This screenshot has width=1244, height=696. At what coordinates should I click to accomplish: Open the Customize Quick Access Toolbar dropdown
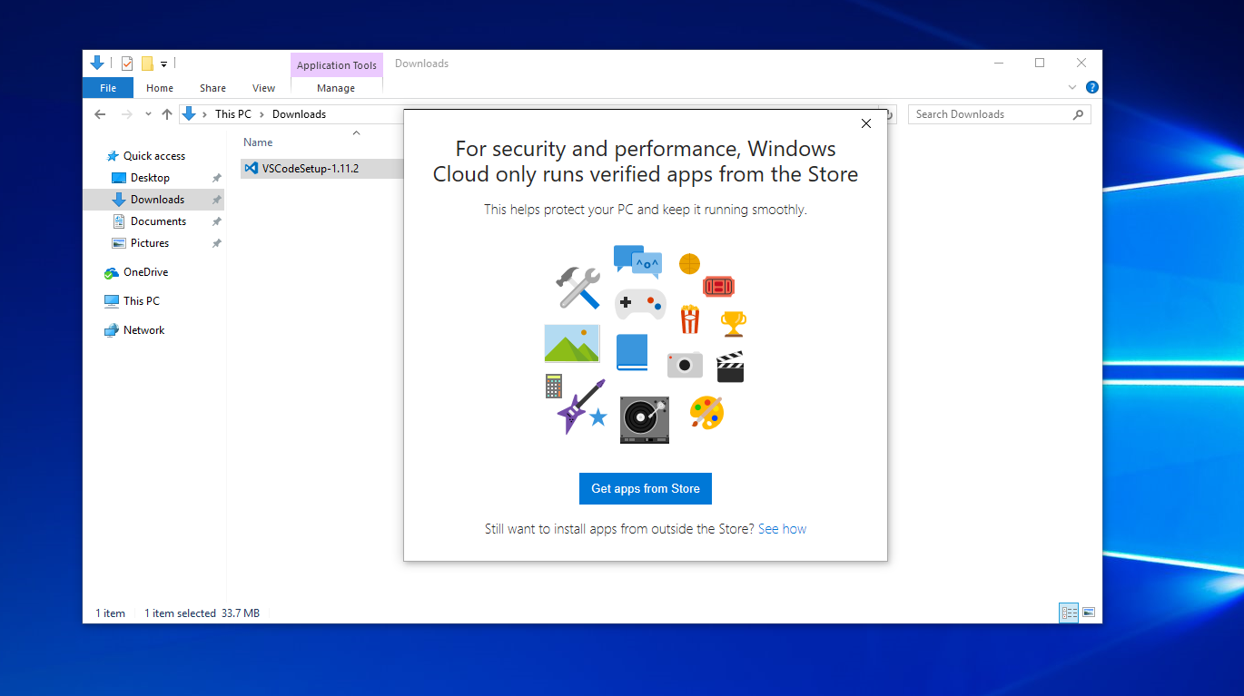pos(164,64)
